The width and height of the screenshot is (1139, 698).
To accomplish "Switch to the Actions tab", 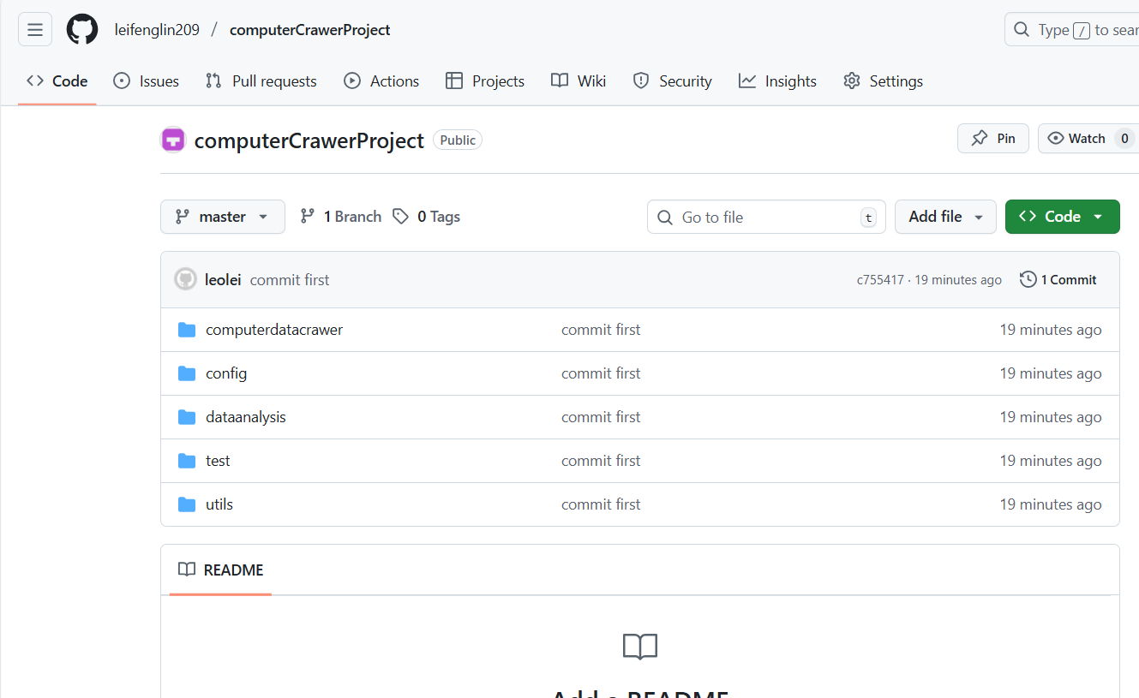I will pyautogui.click(x=381, y=81).
